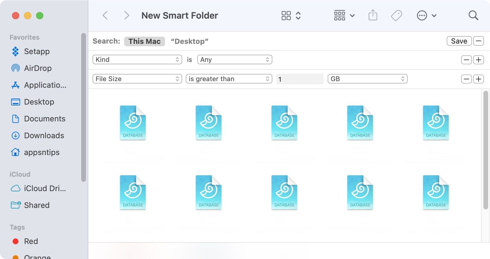Add rule with File Size plus button

478,79
